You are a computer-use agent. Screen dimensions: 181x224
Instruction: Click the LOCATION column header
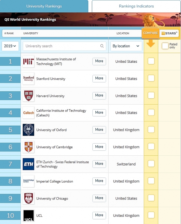[x=123, y=33]
